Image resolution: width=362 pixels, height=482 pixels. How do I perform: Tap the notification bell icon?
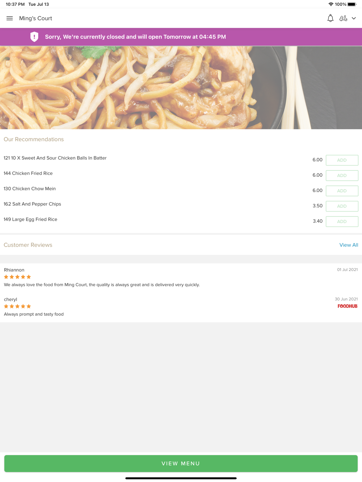[x=330, y=18]
